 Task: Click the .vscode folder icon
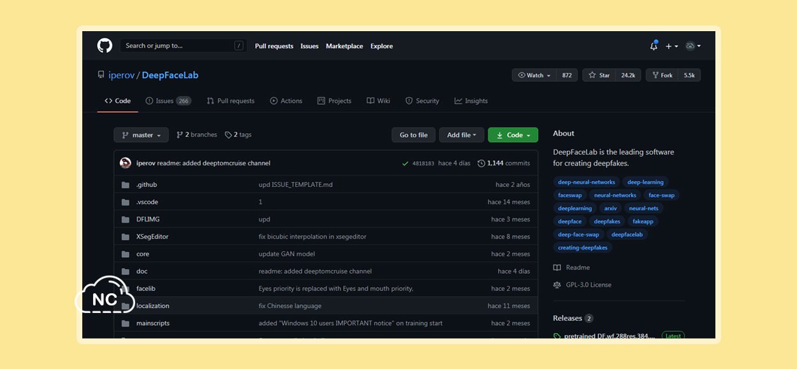pyautogui.click(x=125, y=202)
